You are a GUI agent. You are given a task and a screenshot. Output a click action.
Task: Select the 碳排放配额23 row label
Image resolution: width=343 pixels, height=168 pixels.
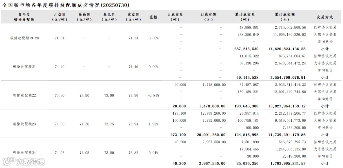pyautogui.click(x=24, y=124)
